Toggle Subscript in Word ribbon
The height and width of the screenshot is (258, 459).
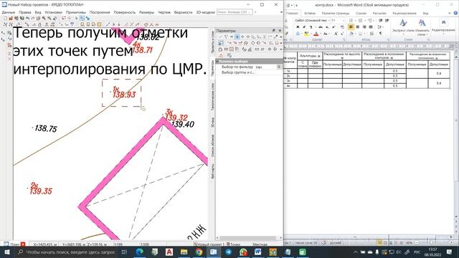327,27
